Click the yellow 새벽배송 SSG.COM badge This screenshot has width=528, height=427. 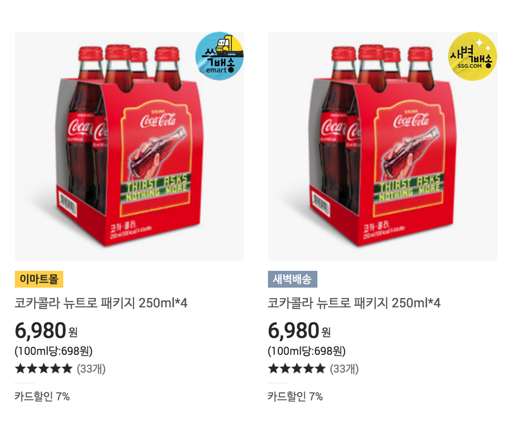point(473,56)
